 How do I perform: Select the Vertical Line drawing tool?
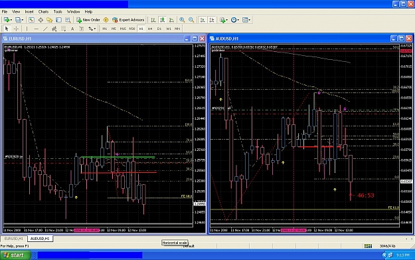click(27, 29)
